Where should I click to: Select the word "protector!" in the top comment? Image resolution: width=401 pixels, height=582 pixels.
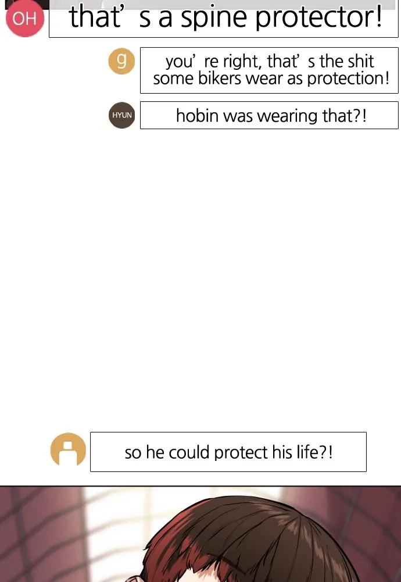tap(318, 17)
